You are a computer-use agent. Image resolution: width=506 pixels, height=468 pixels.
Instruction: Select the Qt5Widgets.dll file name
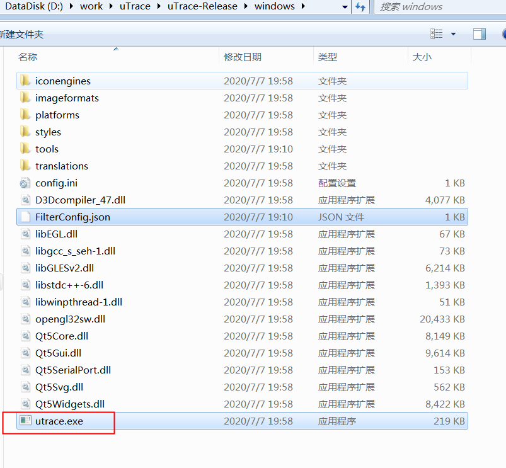(70, 404)
